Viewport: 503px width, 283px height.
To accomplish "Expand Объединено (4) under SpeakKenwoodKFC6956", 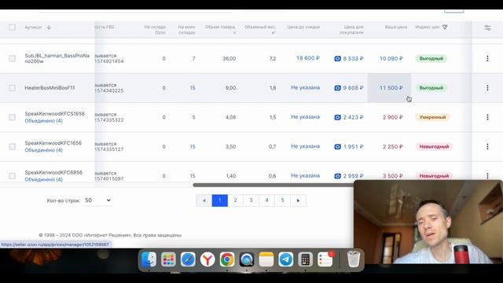I will coord(44,179).
